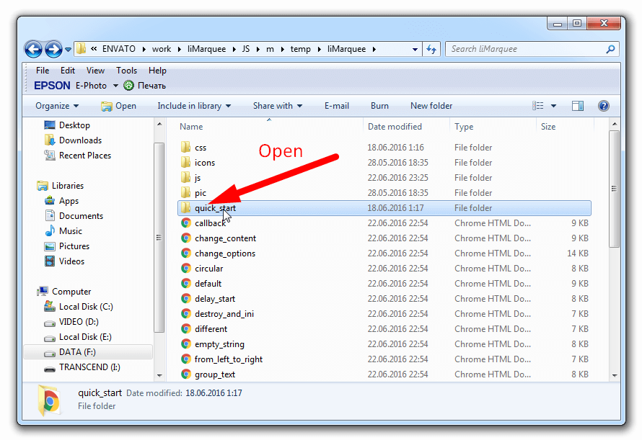The width and height of the screenshot is (642, 440).
Task: Select DATA (F:) drive
Action: [88, 352]
